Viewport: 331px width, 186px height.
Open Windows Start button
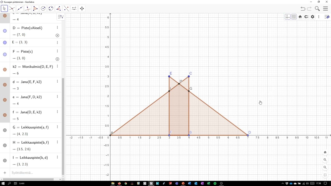coord(3,183)
